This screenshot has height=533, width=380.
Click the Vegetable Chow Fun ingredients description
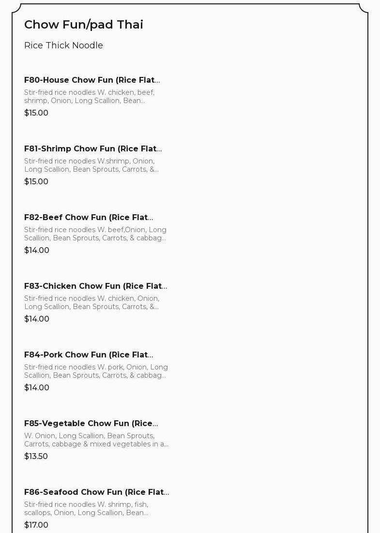coord(96,440)
